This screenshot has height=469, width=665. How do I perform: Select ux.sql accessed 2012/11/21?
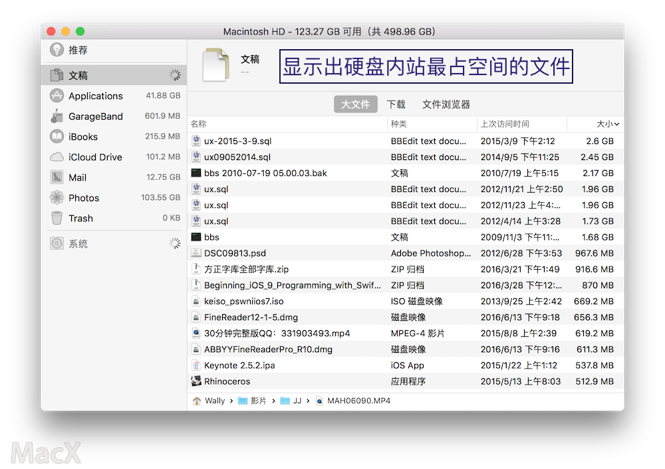(x=406, y=189)
